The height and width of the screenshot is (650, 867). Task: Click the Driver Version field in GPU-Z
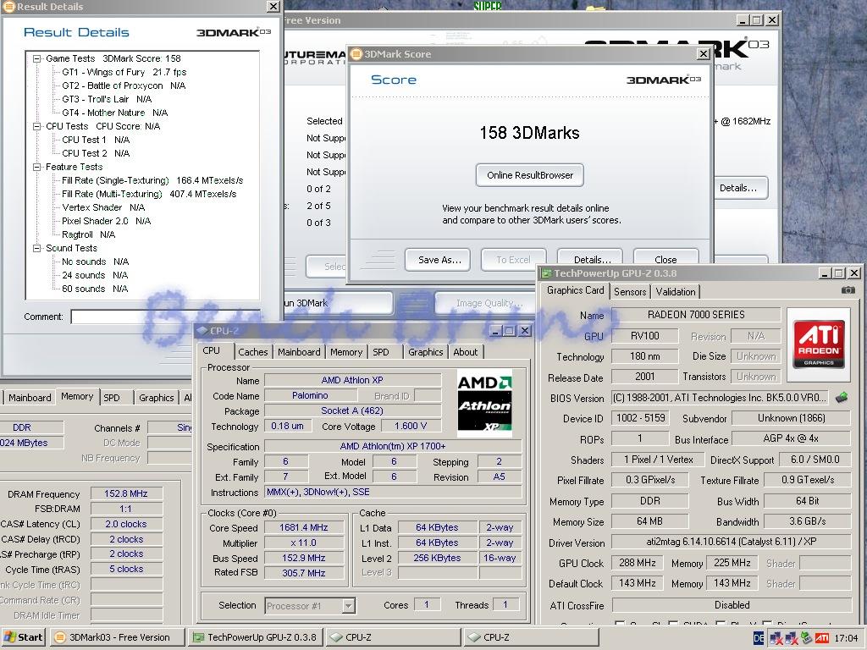[x=731, y=542]
